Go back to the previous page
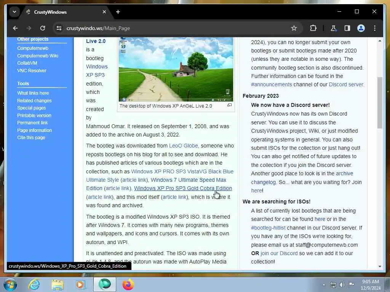 (x=15, y=28)
